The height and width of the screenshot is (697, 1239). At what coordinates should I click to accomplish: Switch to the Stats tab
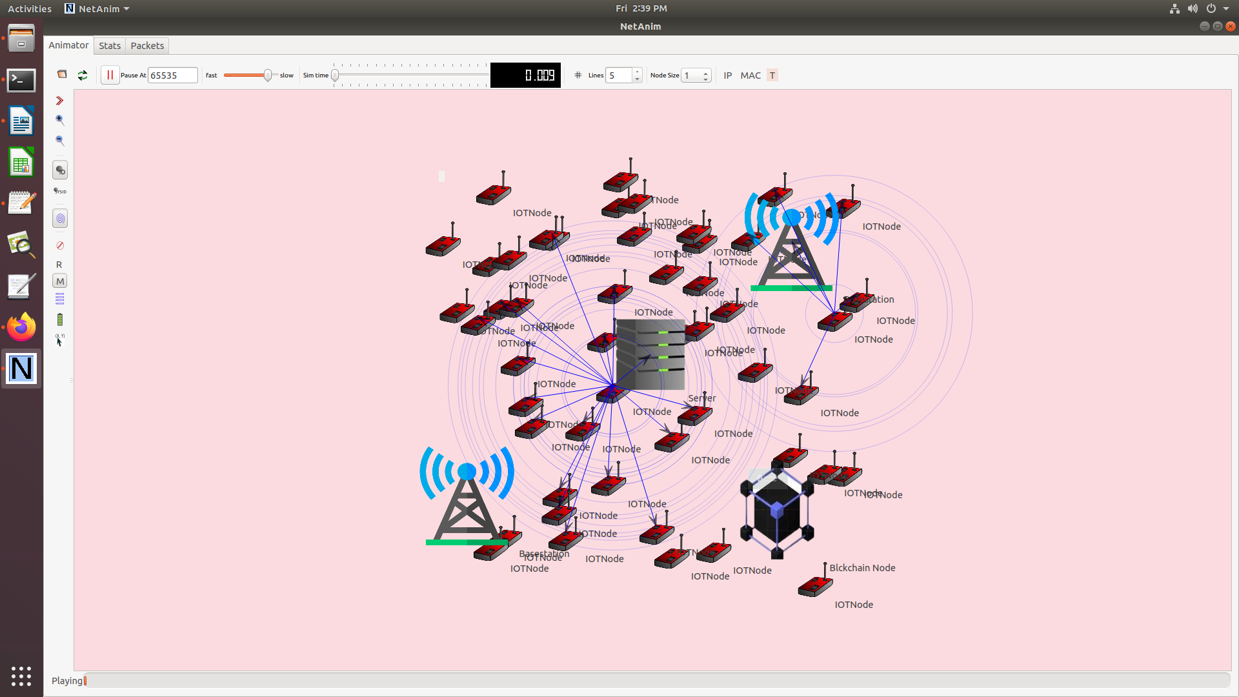110,46
